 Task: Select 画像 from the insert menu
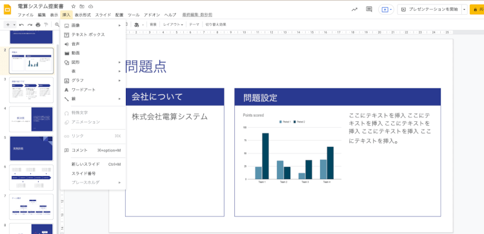pyautogui.click(x=93, y=25)
